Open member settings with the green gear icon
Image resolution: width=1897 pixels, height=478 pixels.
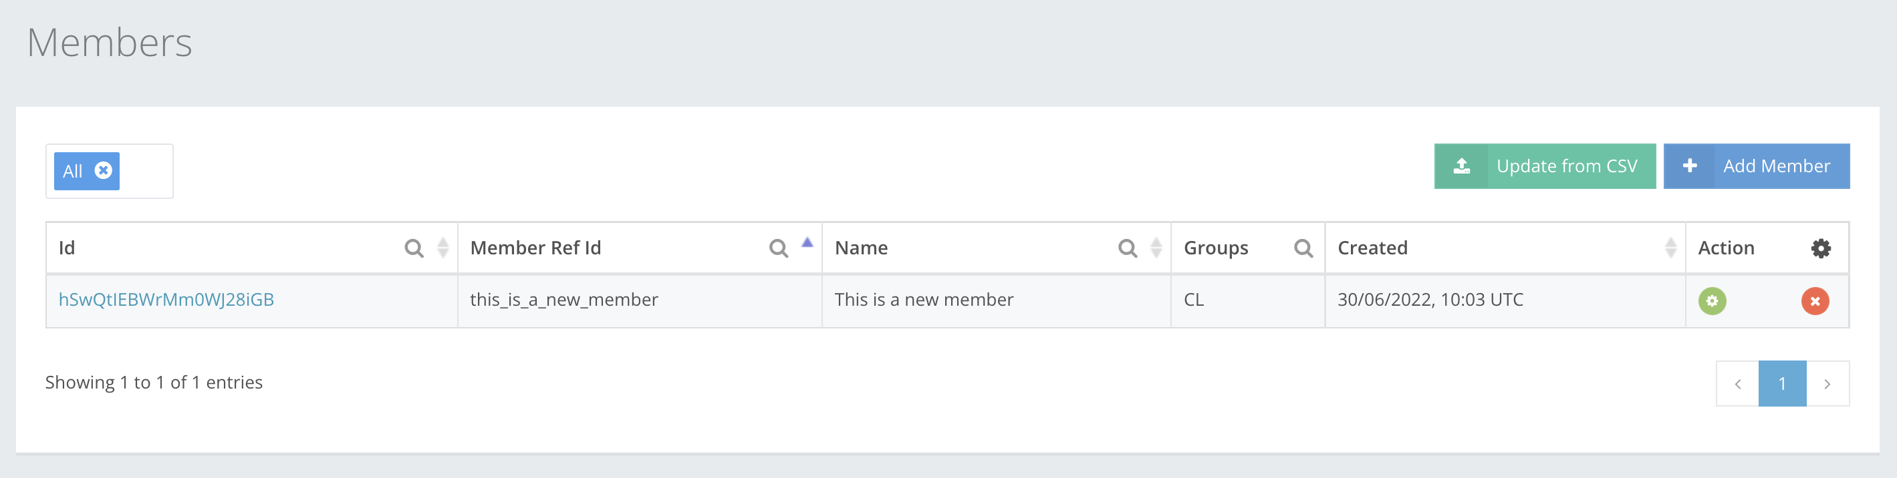(1711, 301)
